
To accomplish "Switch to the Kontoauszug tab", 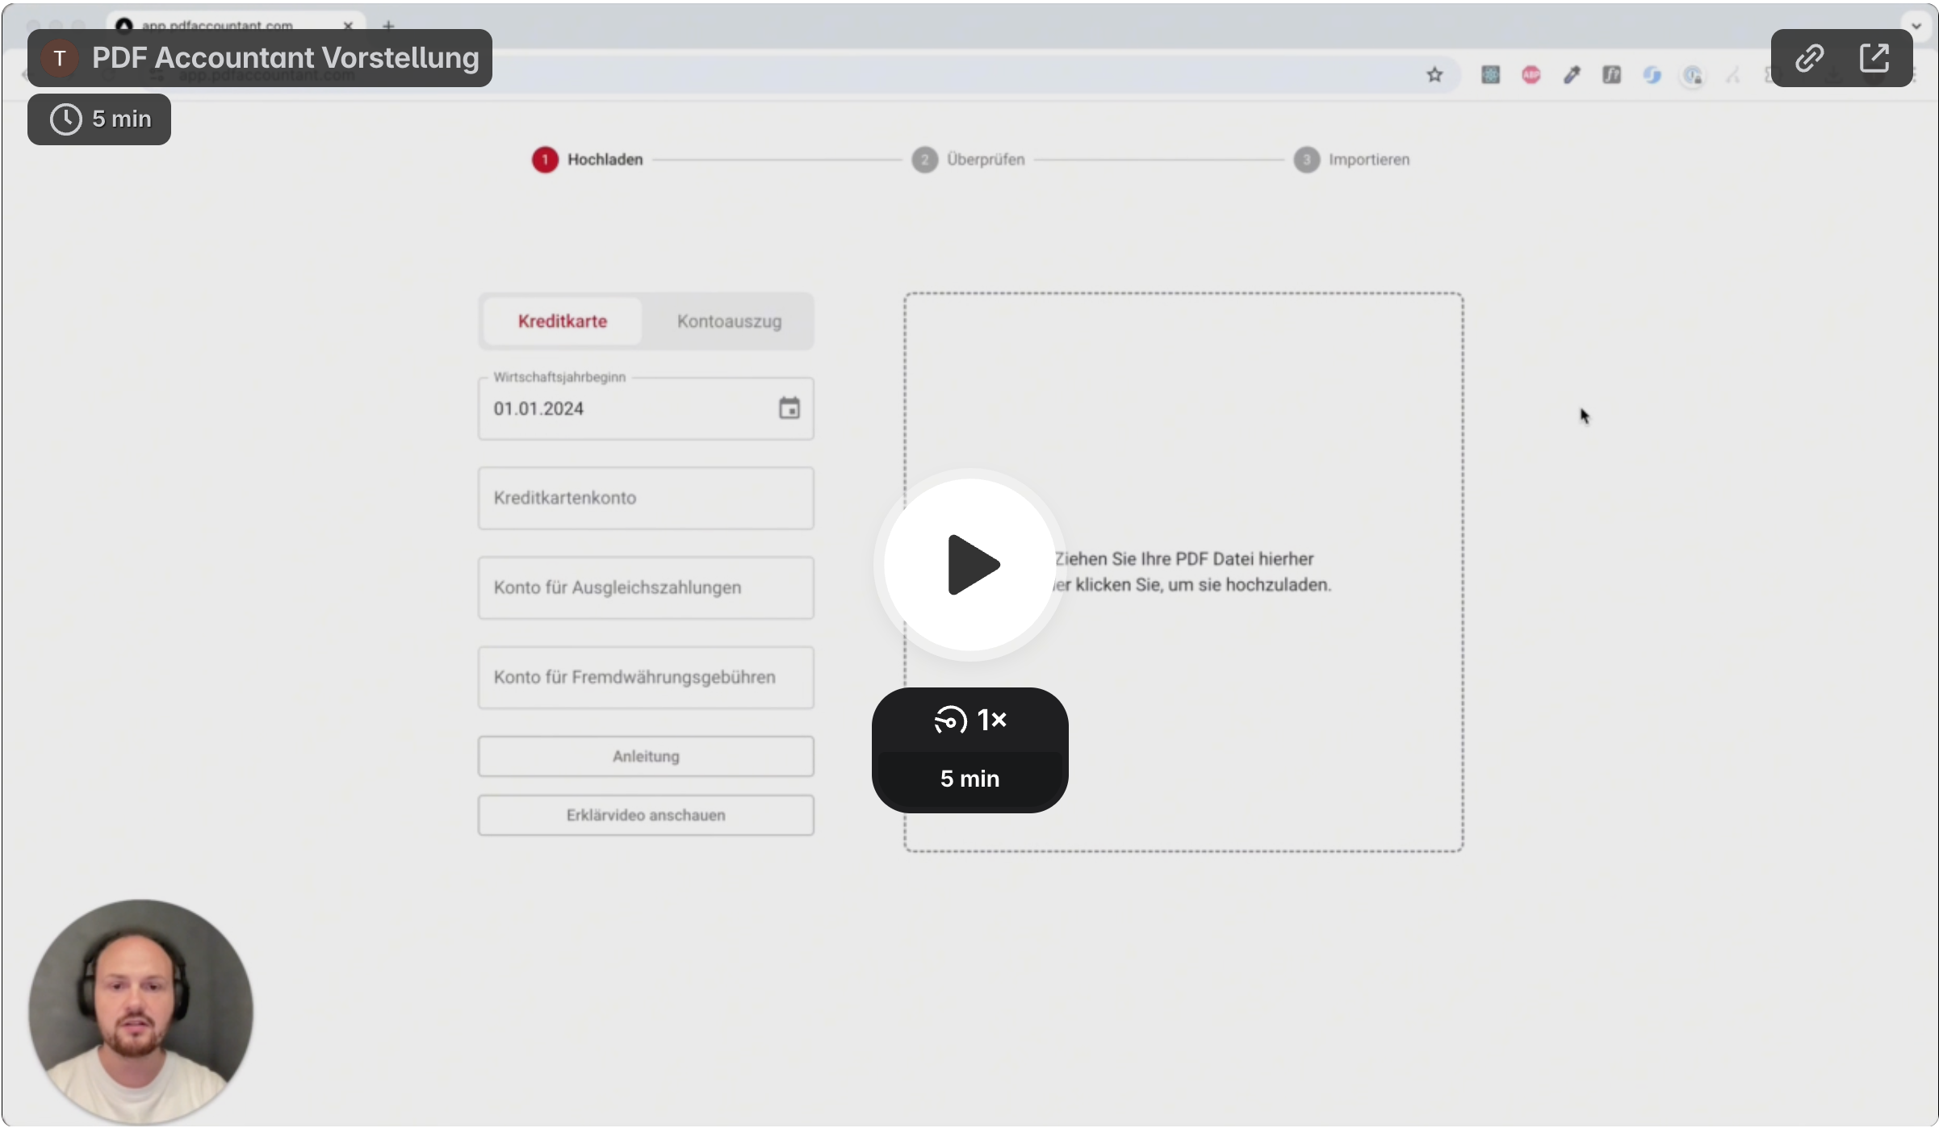I will (729, 321).
